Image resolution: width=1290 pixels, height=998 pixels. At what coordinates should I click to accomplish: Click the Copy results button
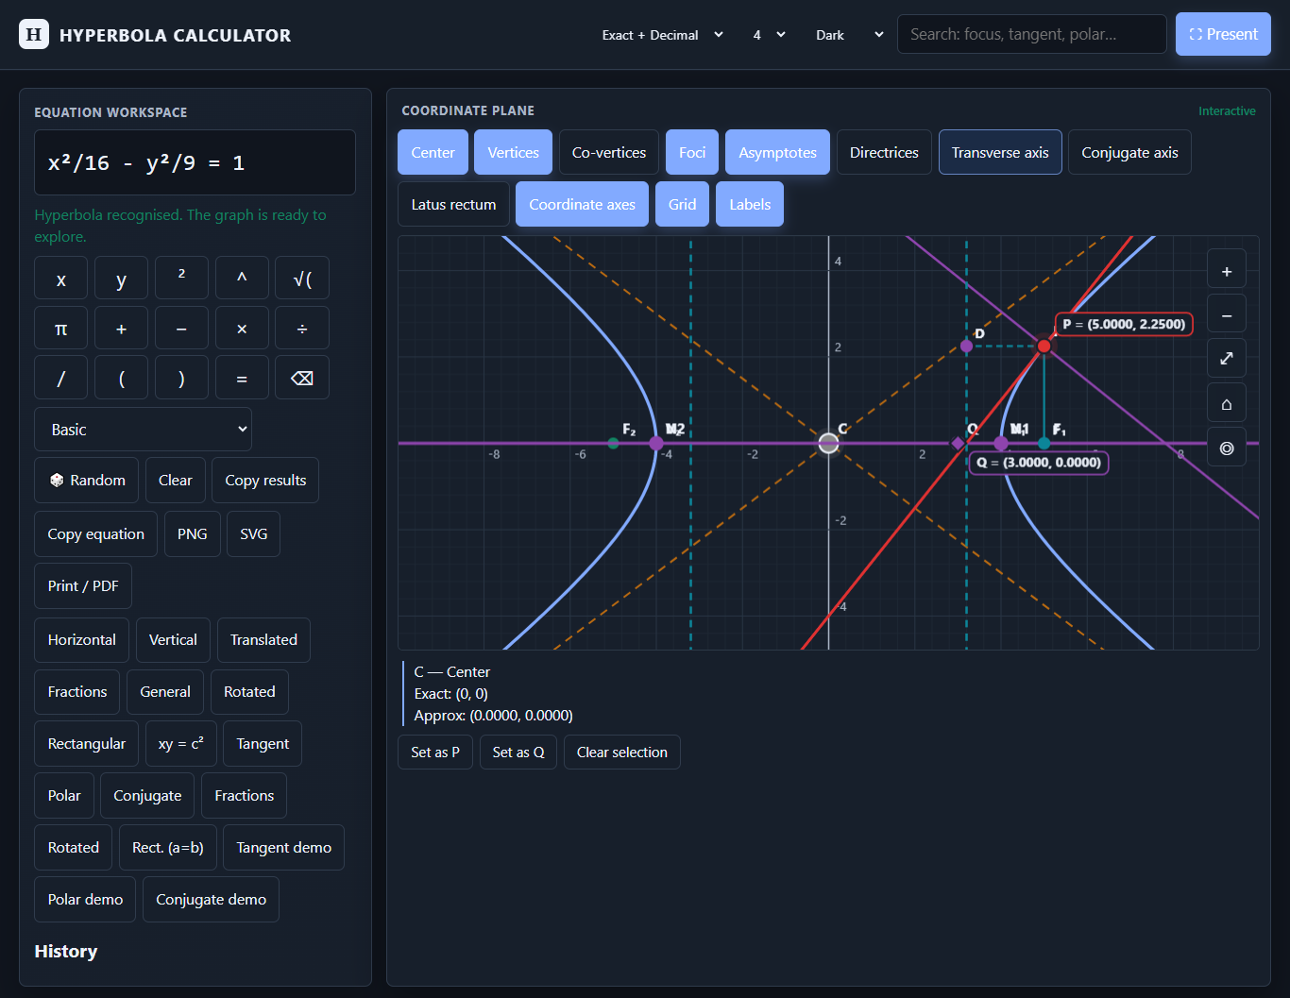[265, 481]
